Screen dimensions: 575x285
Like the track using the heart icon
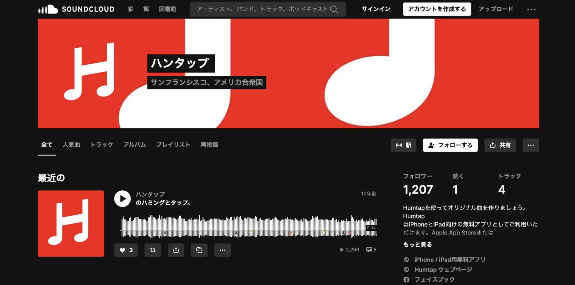(126, 250)
